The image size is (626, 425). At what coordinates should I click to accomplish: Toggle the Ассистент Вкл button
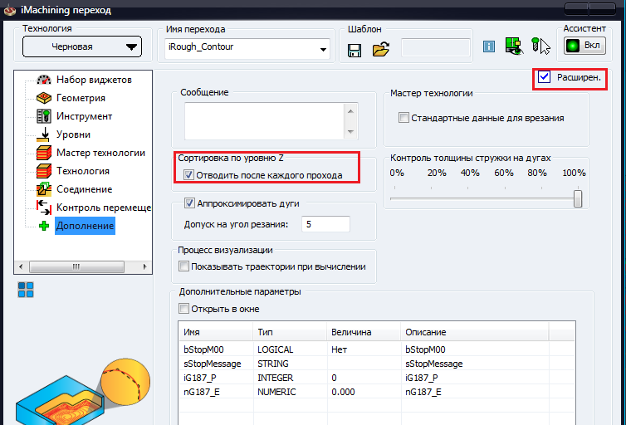coord(584,46)
